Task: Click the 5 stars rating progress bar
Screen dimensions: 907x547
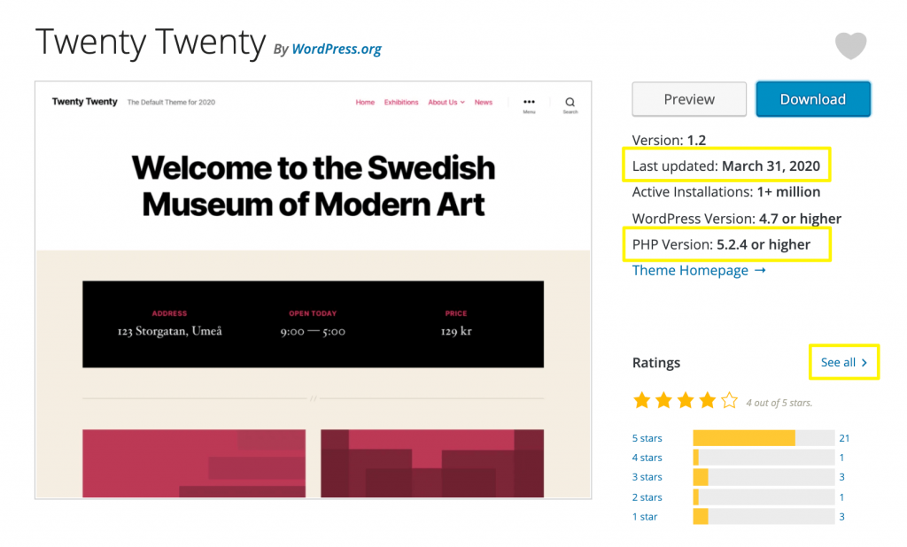Action: pyautogui.click(x=762, y=437)
